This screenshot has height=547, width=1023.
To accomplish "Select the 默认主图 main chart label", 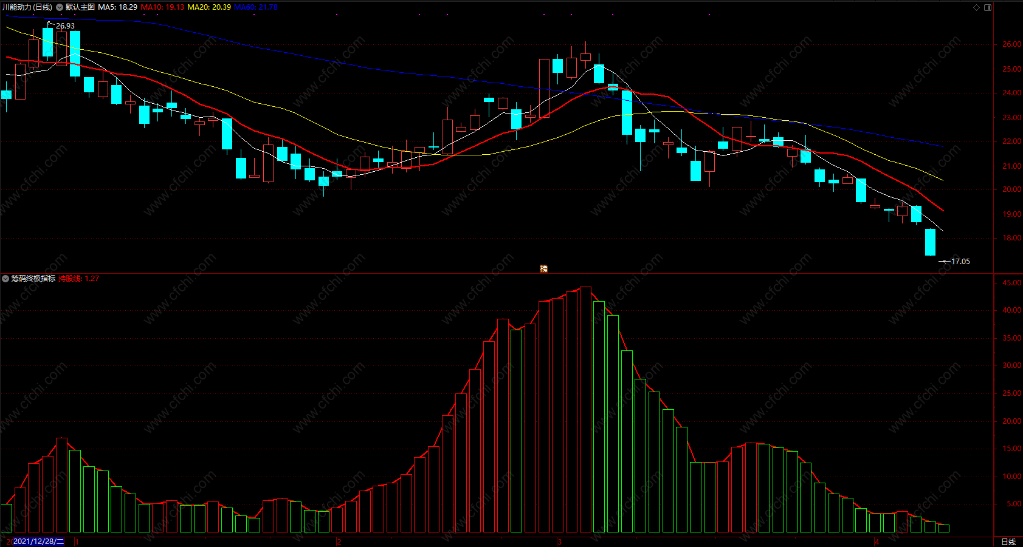I will (80, 7).
